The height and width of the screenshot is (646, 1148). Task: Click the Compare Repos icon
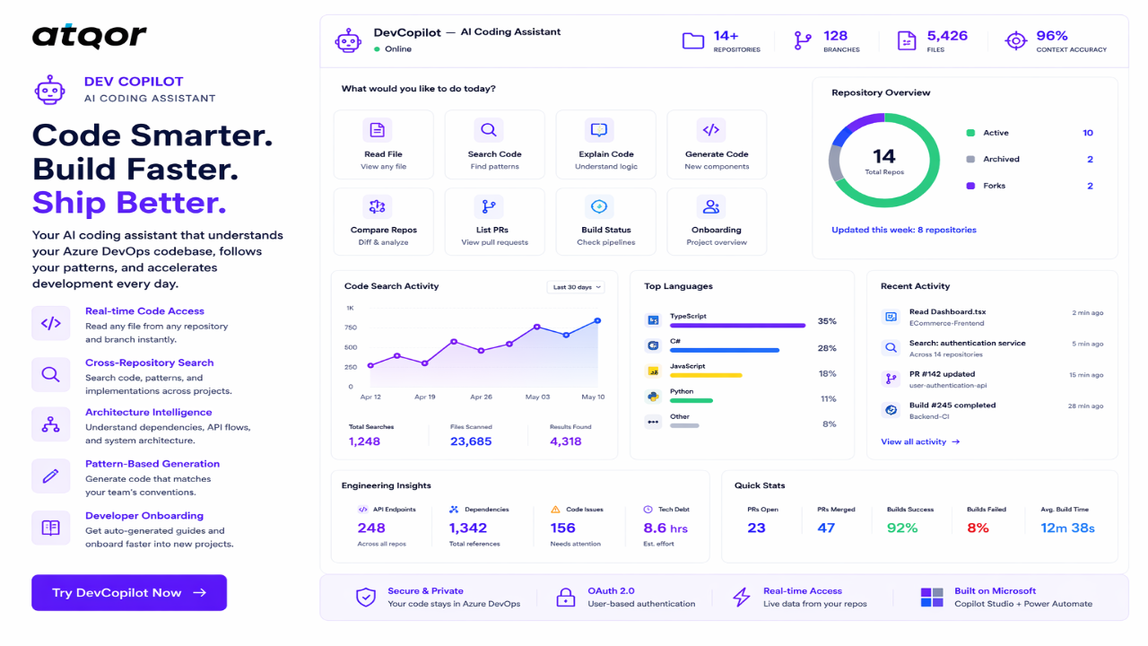pos(378,207)
